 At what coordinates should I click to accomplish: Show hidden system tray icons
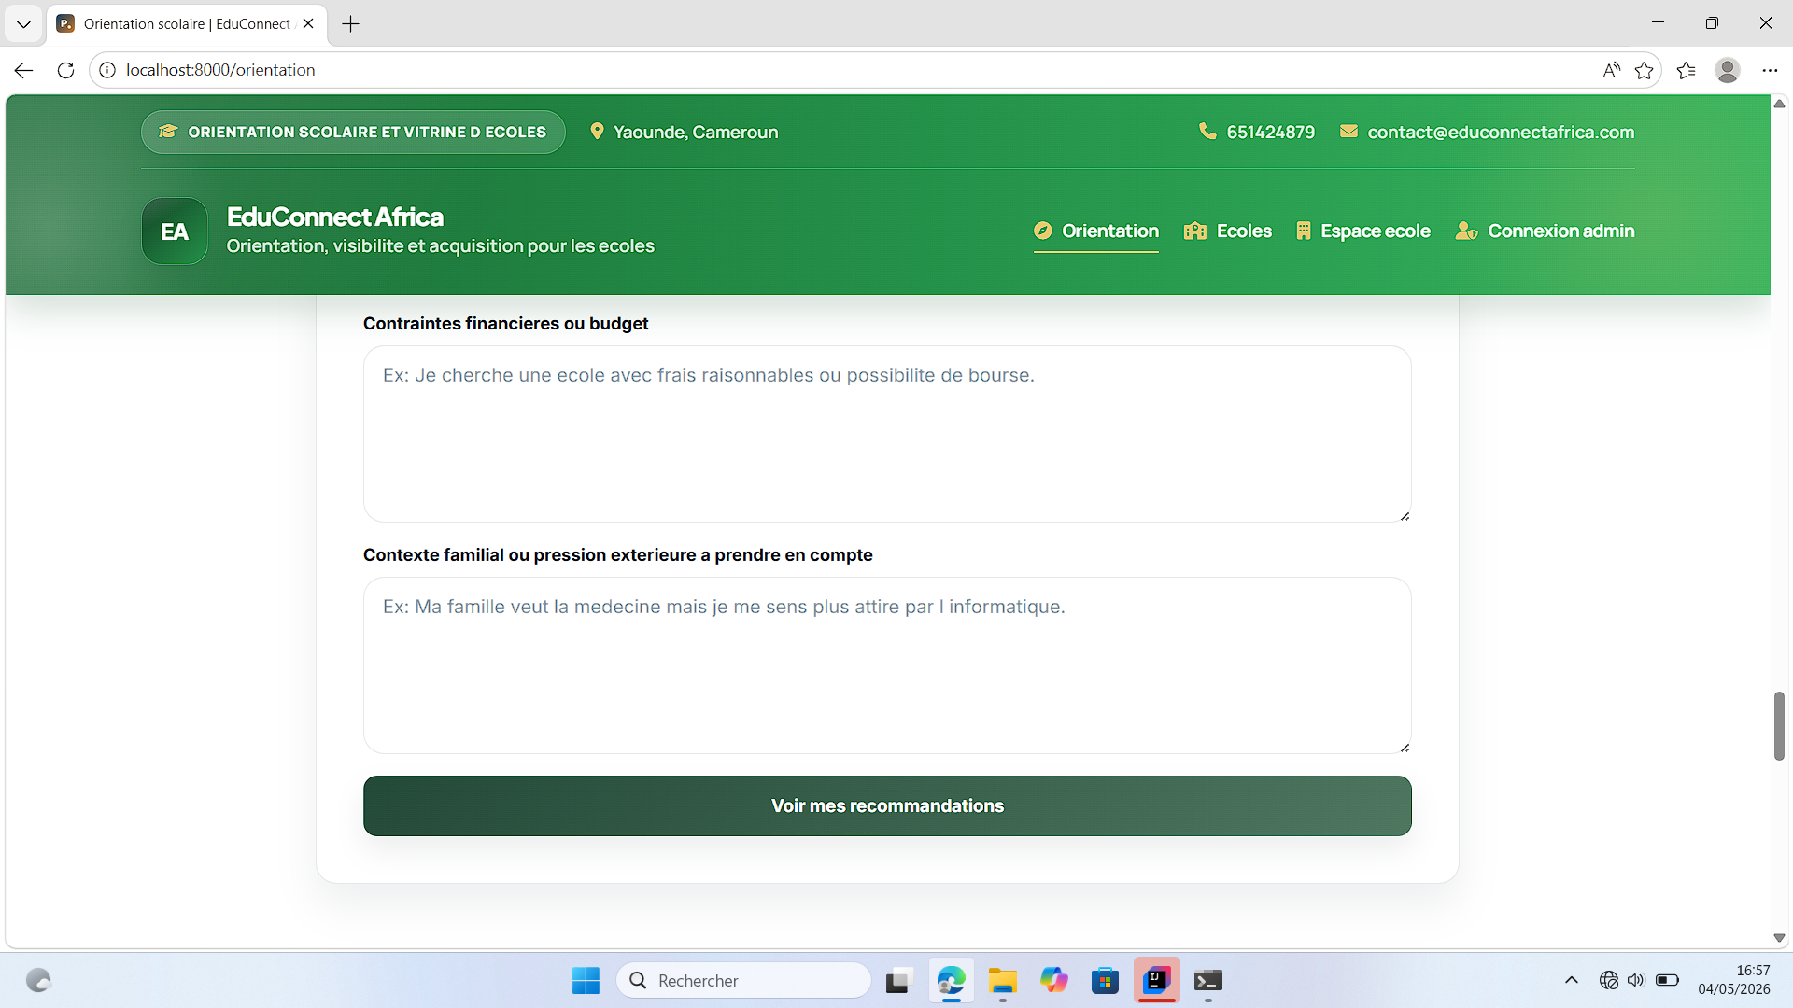pos(1572,980)
